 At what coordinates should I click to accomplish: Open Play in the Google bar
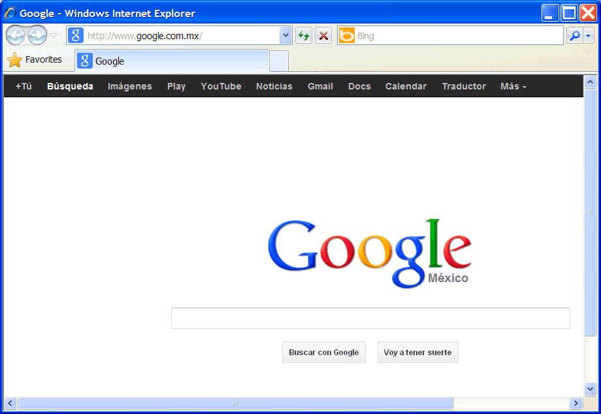coord(176,86)
